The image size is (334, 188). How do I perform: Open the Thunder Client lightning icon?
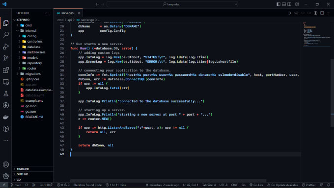[x=6, y=105]
